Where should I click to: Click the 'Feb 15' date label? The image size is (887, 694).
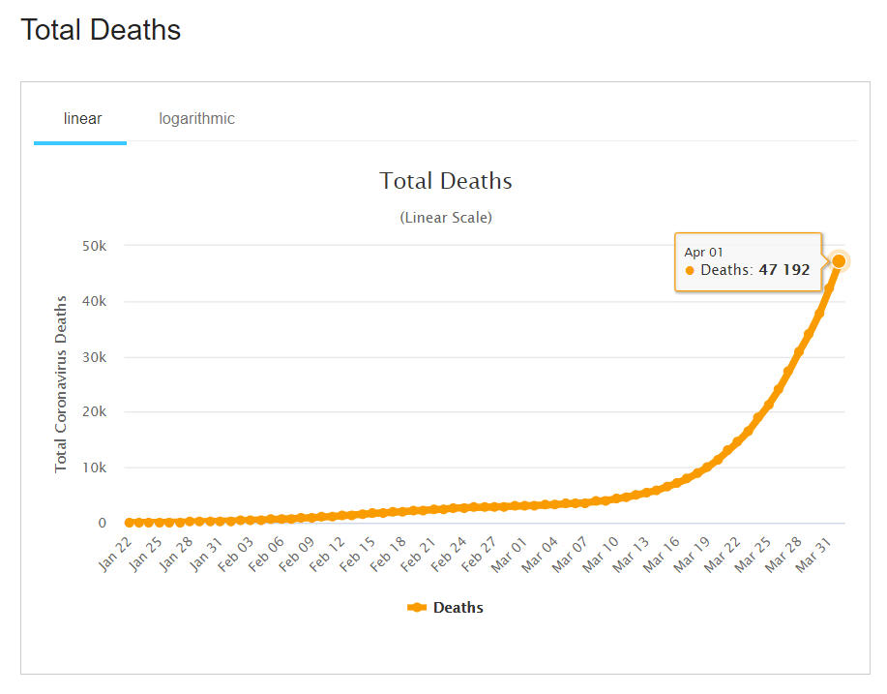(358, 551)
